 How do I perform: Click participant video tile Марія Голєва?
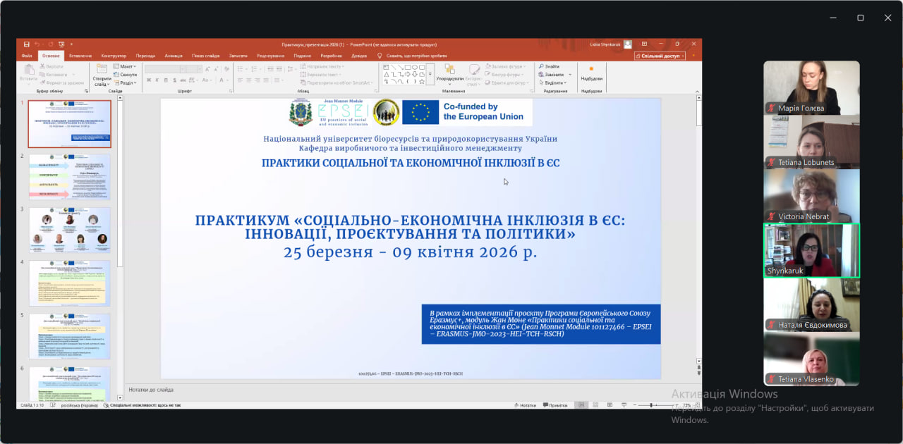[811, 87]
